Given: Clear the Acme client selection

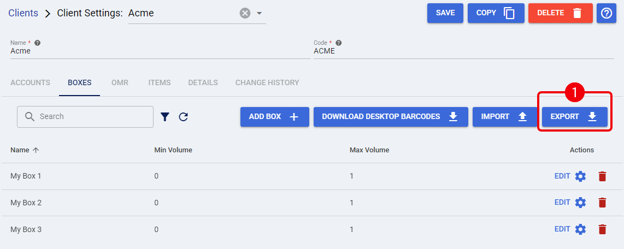Looking at the screenshot, I should tap(245, 13).
